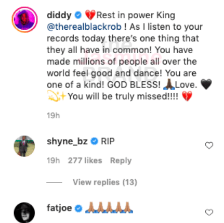The width and height of the screenshot is (224, 223).
Task: Click the 19h timestamp on shyne_bz's comment
Action: click(x=53, y=160)
